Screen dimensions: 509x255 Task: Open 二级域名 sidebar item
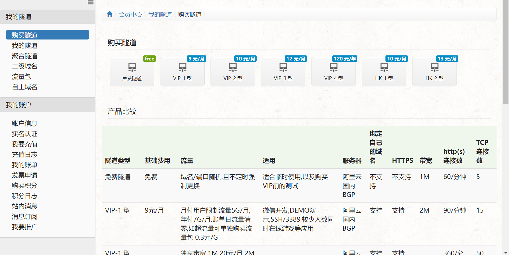[x=25, y=66]
